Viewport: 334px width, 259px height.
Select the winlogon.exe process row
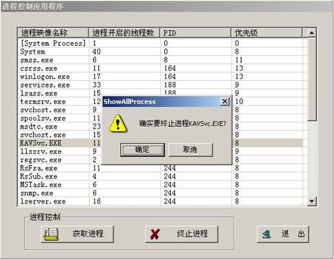tap(160, 77)
